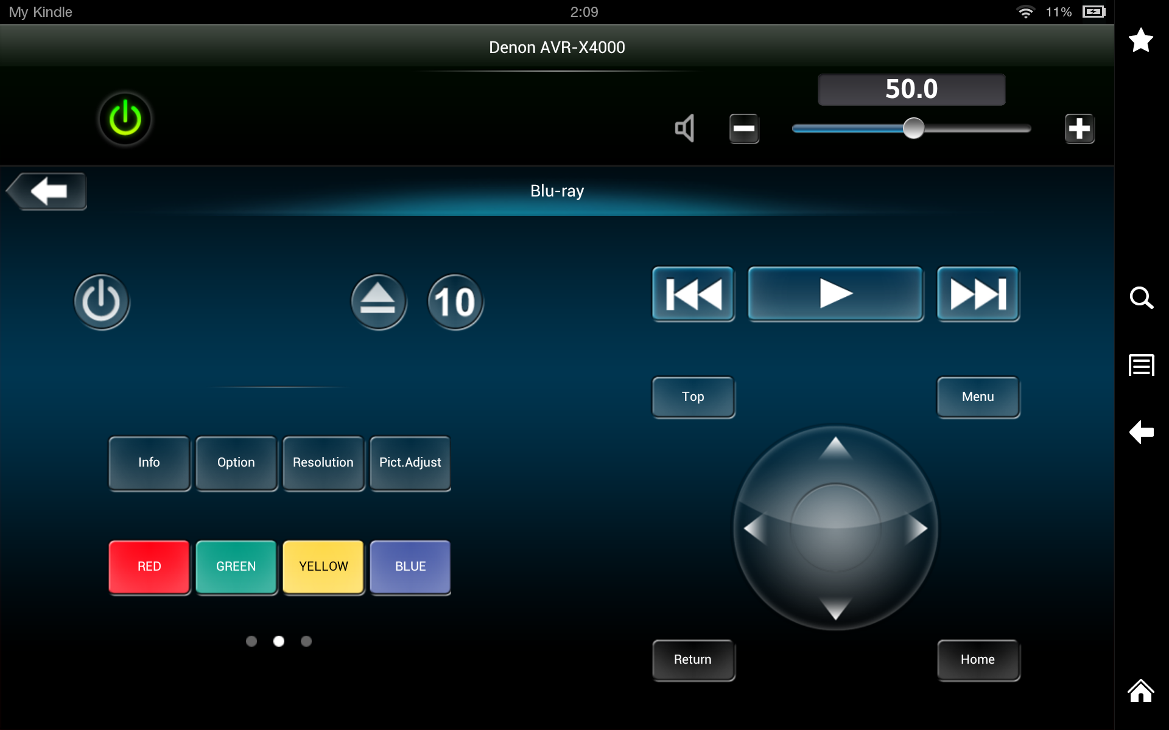Viewport: 1169px width, 730px height.
Task: Go to the Top Menu
Action: click(x=693, y=397)
